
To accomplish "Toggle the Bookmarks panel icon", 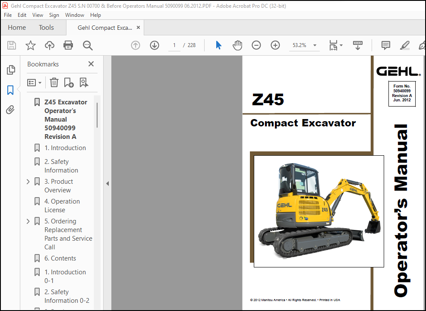I will [x=10, y=90].
